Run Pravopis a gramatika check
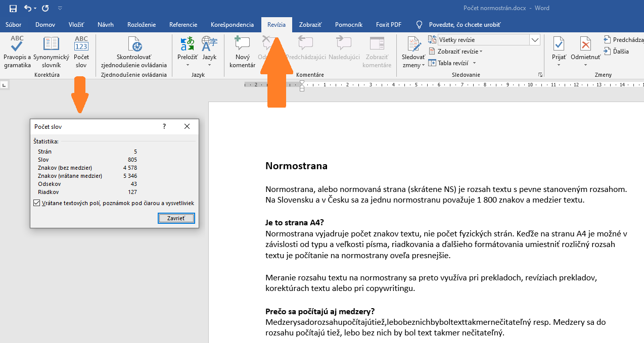 click(x=17, y=52)
